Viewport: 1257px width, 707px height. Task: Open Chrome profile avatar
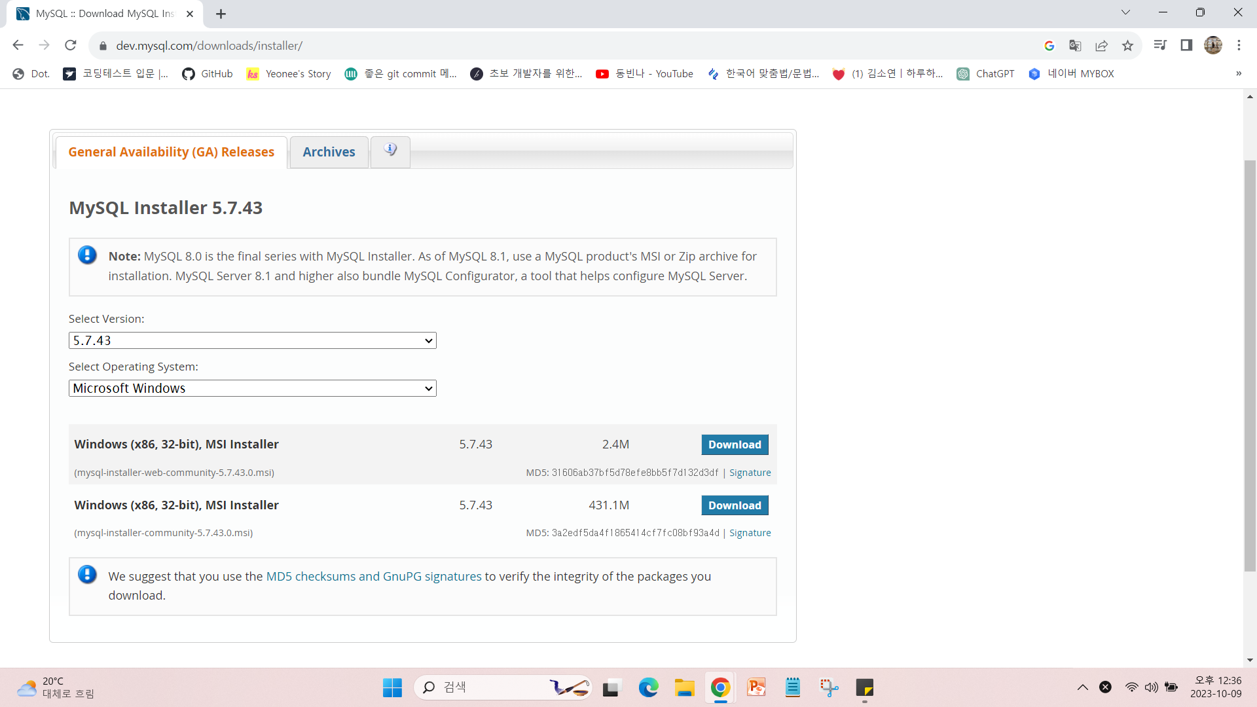pos(1213,45)
